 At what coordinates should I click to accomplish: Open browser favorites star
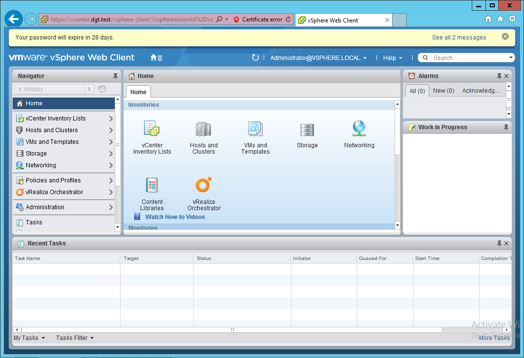500,19
